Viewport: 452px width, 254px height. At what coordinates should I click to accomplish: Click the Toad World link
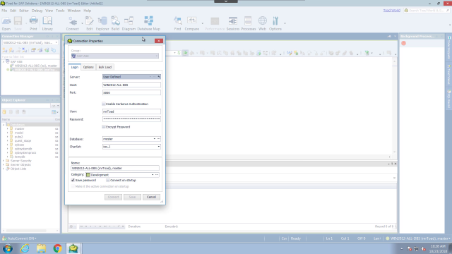click(392, 11)
